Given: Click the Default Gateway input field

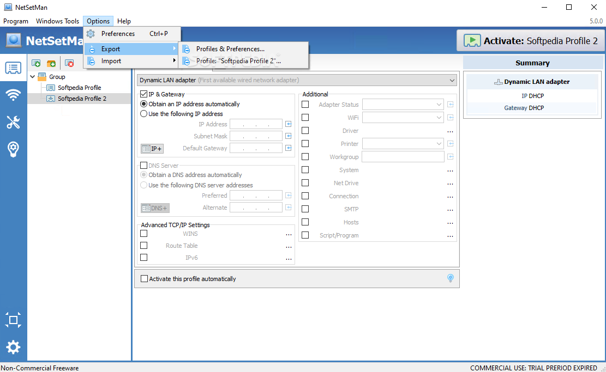Looking at the screenshot, I should point(256,148).
